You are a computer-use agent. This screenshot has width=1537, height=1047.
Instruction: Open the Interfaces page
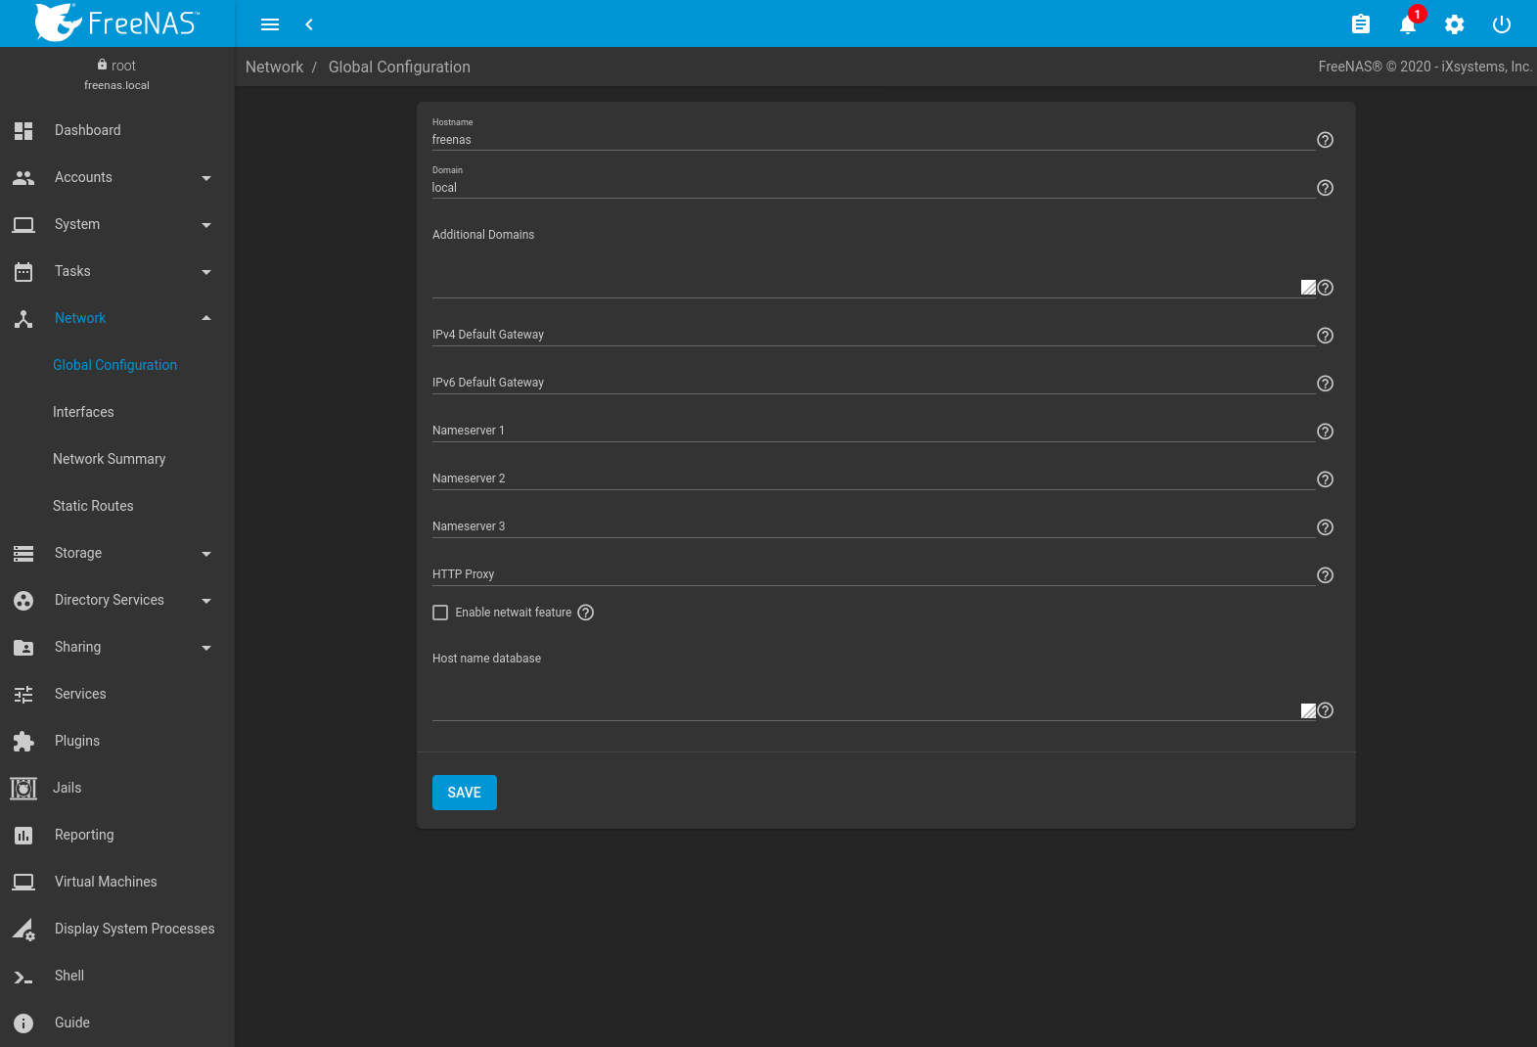(83, 412)
